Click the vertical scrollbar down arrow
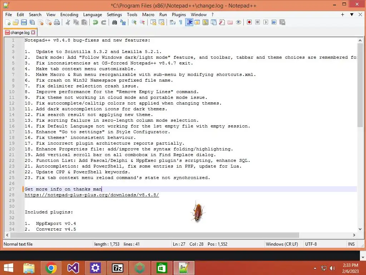This screenshot has height=275, width=366. (x=360, y=229)
